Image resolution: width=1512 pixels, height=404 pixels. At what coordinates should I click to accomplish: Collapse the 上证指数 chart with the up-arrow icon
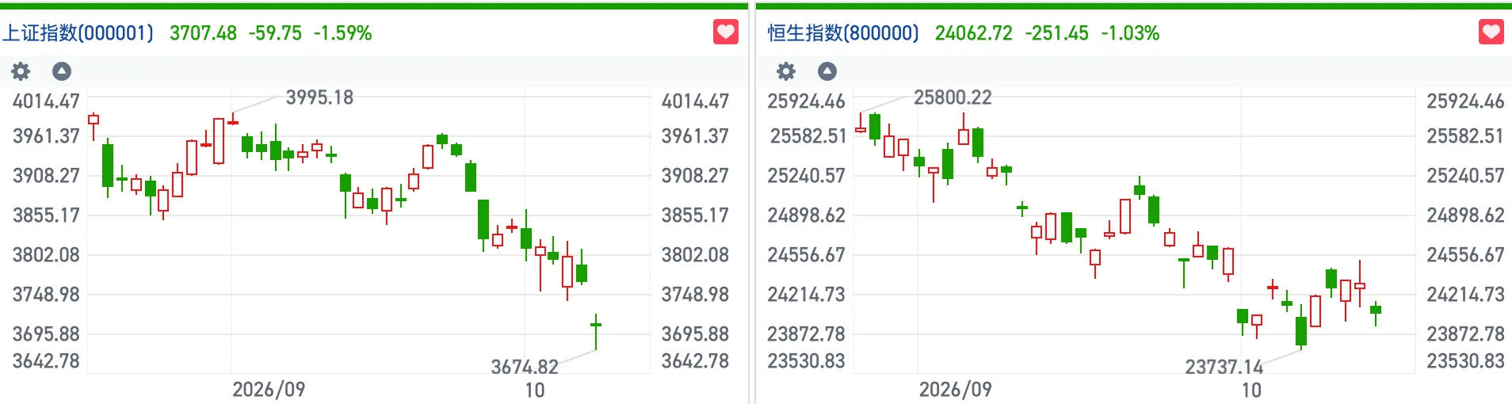pyautogui.click(x=62, y=71)
